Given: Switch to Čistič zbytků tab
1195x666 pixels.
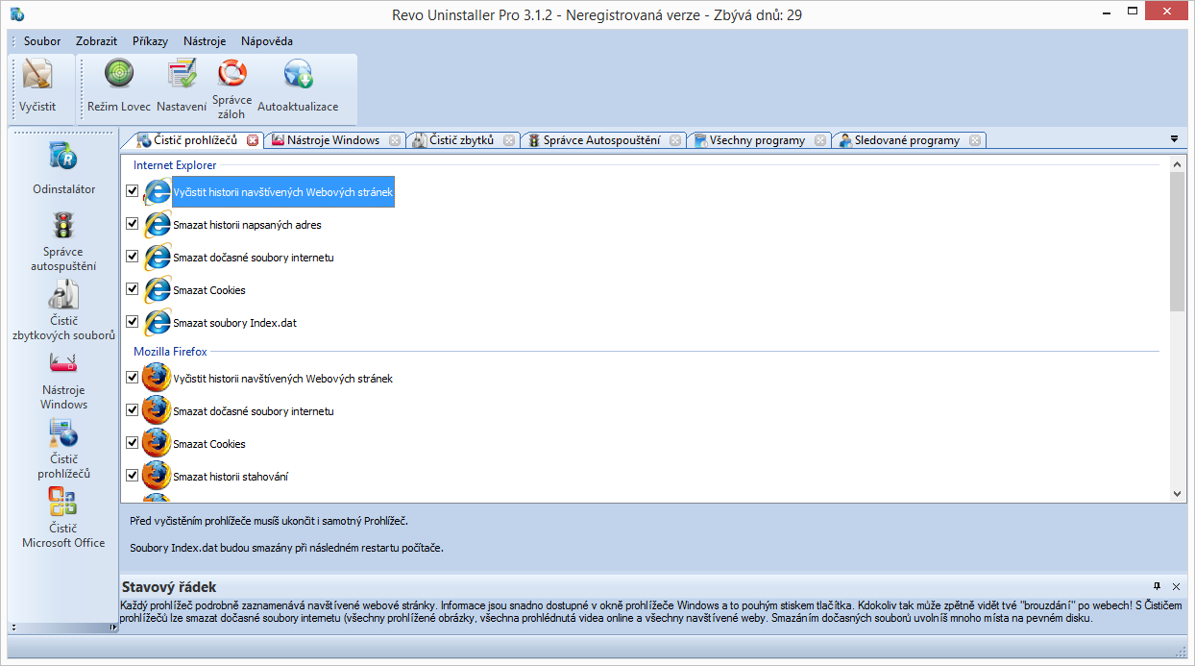Looking at the screenshot, I should 461,140.
